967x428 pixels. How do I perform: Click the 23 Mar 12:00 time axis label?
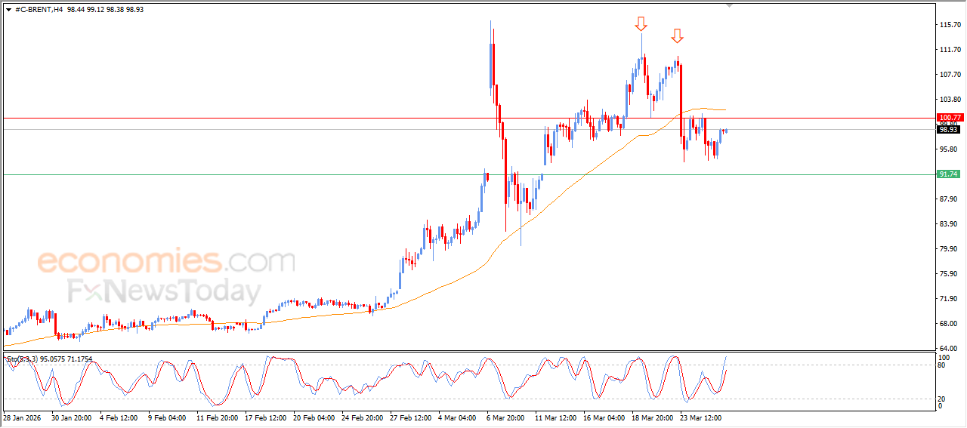[701, 417]
